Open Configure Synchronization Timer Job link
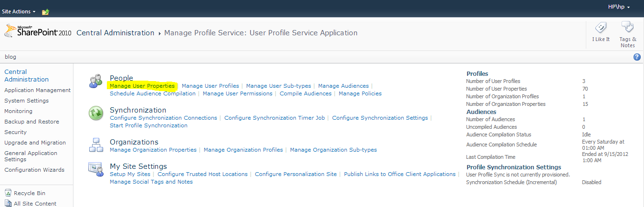The height and width of the screenshot is (207, 644). click(x=275, y=118)
